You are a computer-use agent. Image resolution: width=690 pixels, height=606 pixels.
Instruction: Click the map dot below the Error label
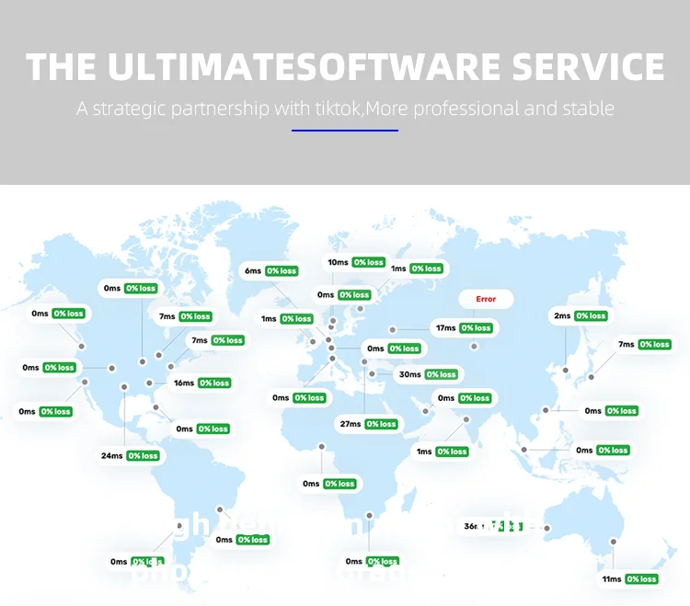[474, 347]
